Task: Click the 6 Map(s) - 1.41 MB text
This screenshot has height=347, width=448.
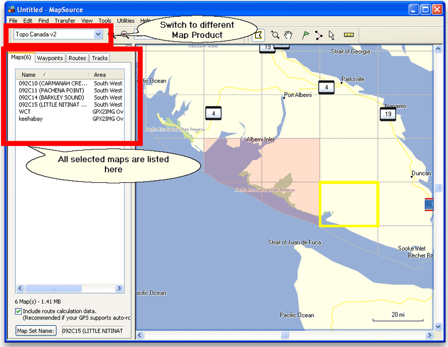Action: click(38, 302)
